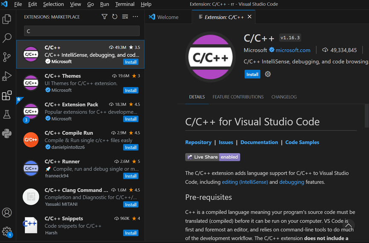Open the View menu
369x243 pixels.
click(x=76, y=4)
